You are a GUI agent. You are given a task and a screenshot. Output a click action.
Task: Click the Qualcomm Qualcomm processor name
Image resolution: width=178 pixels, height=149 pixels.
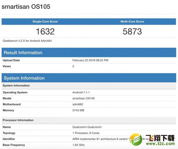[x=86, y=127]
